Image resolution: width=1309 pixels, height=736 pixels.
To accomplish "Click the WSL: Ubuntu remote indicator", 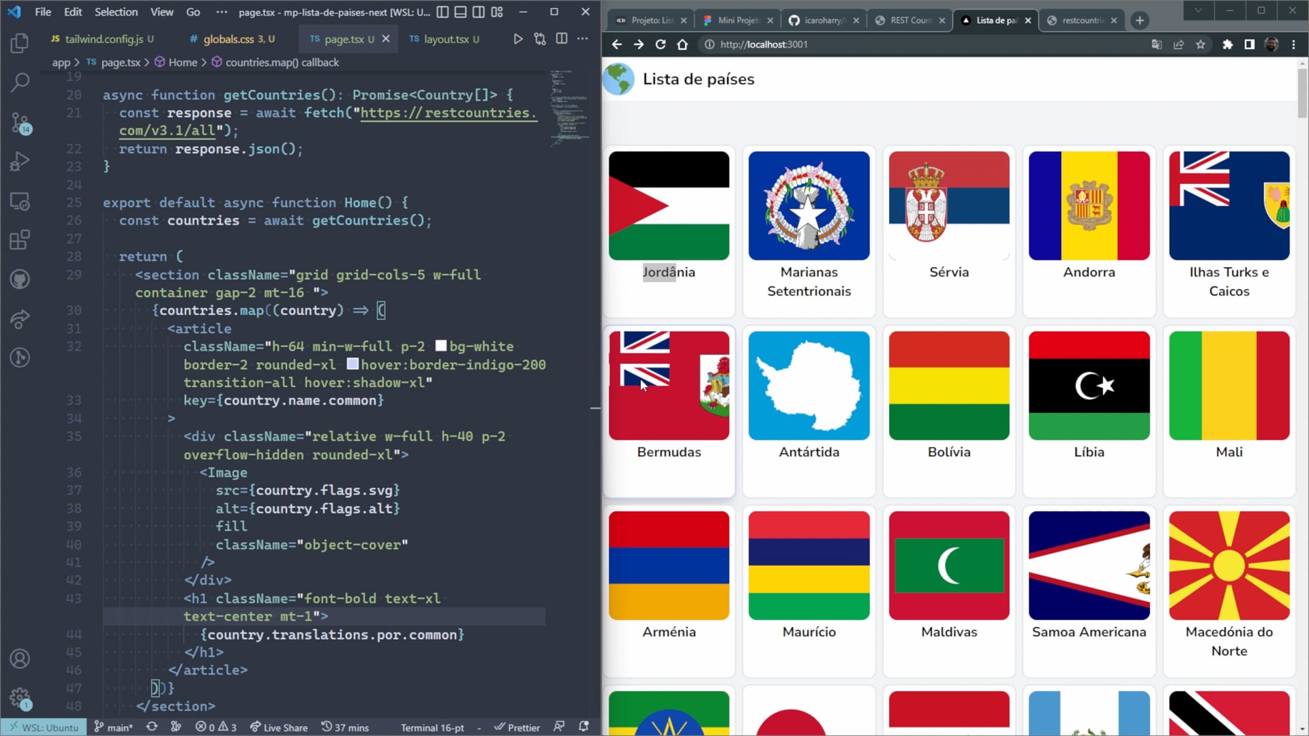I will coord(44,727).
